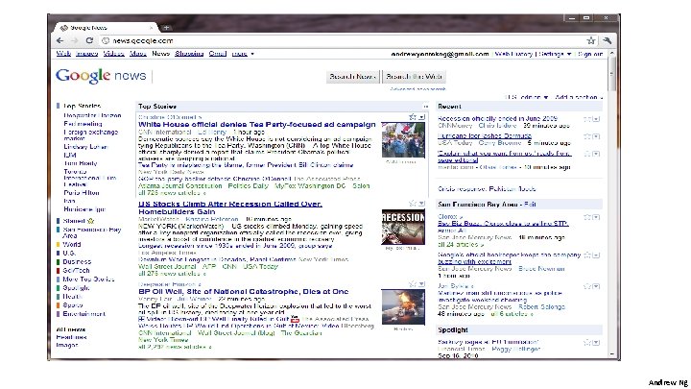
Task: Collapse the Top Stories section header arrow
Action: pos(426,107)
